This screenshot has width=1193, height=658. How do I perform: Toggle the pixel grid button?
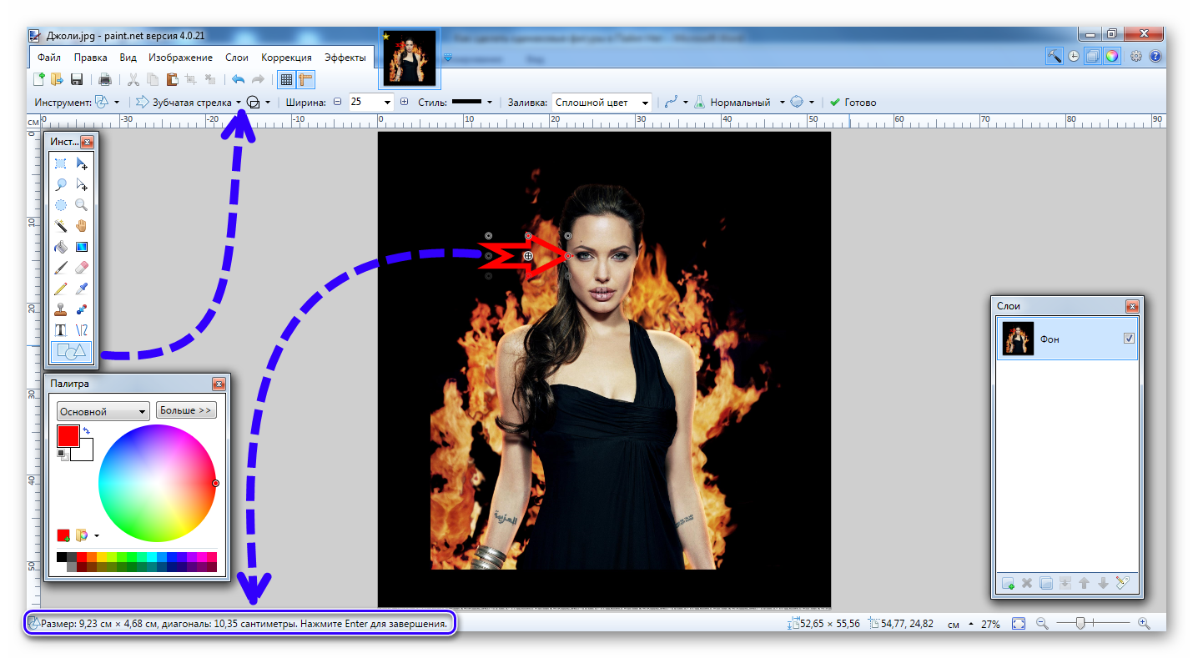(x=286, y=80)
